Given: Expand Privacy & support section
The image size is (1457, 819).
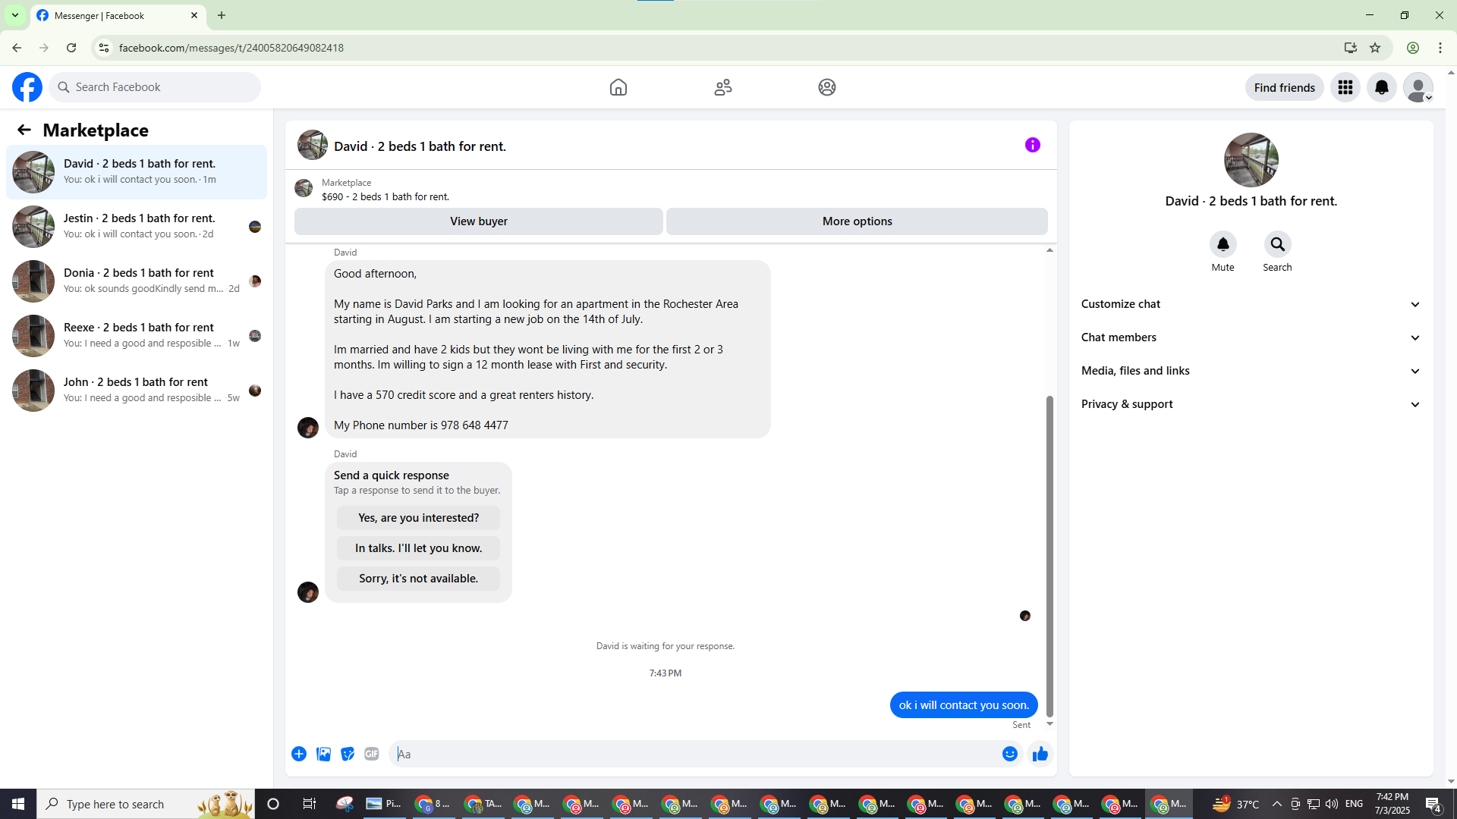Looking at the screenshot, I should click(1251, 404).
